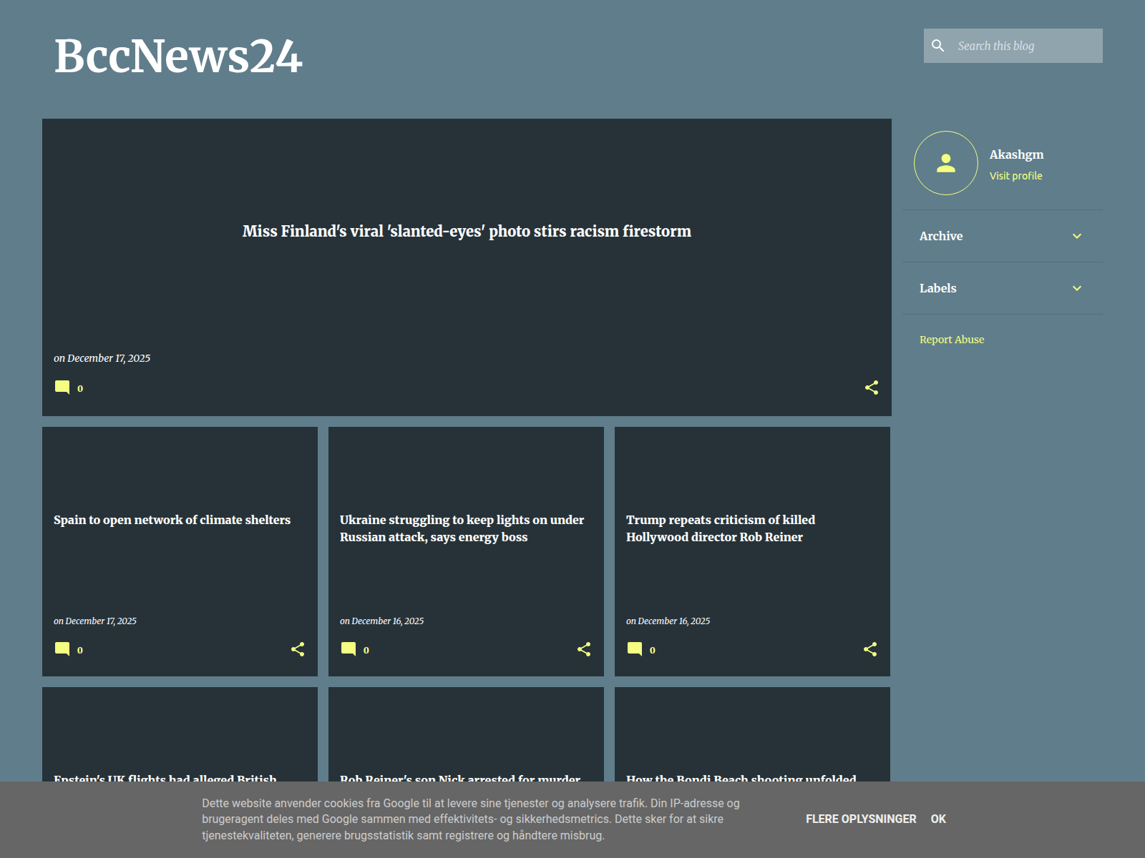
Task: Focus the Search this blog field
Action: 1027,46
